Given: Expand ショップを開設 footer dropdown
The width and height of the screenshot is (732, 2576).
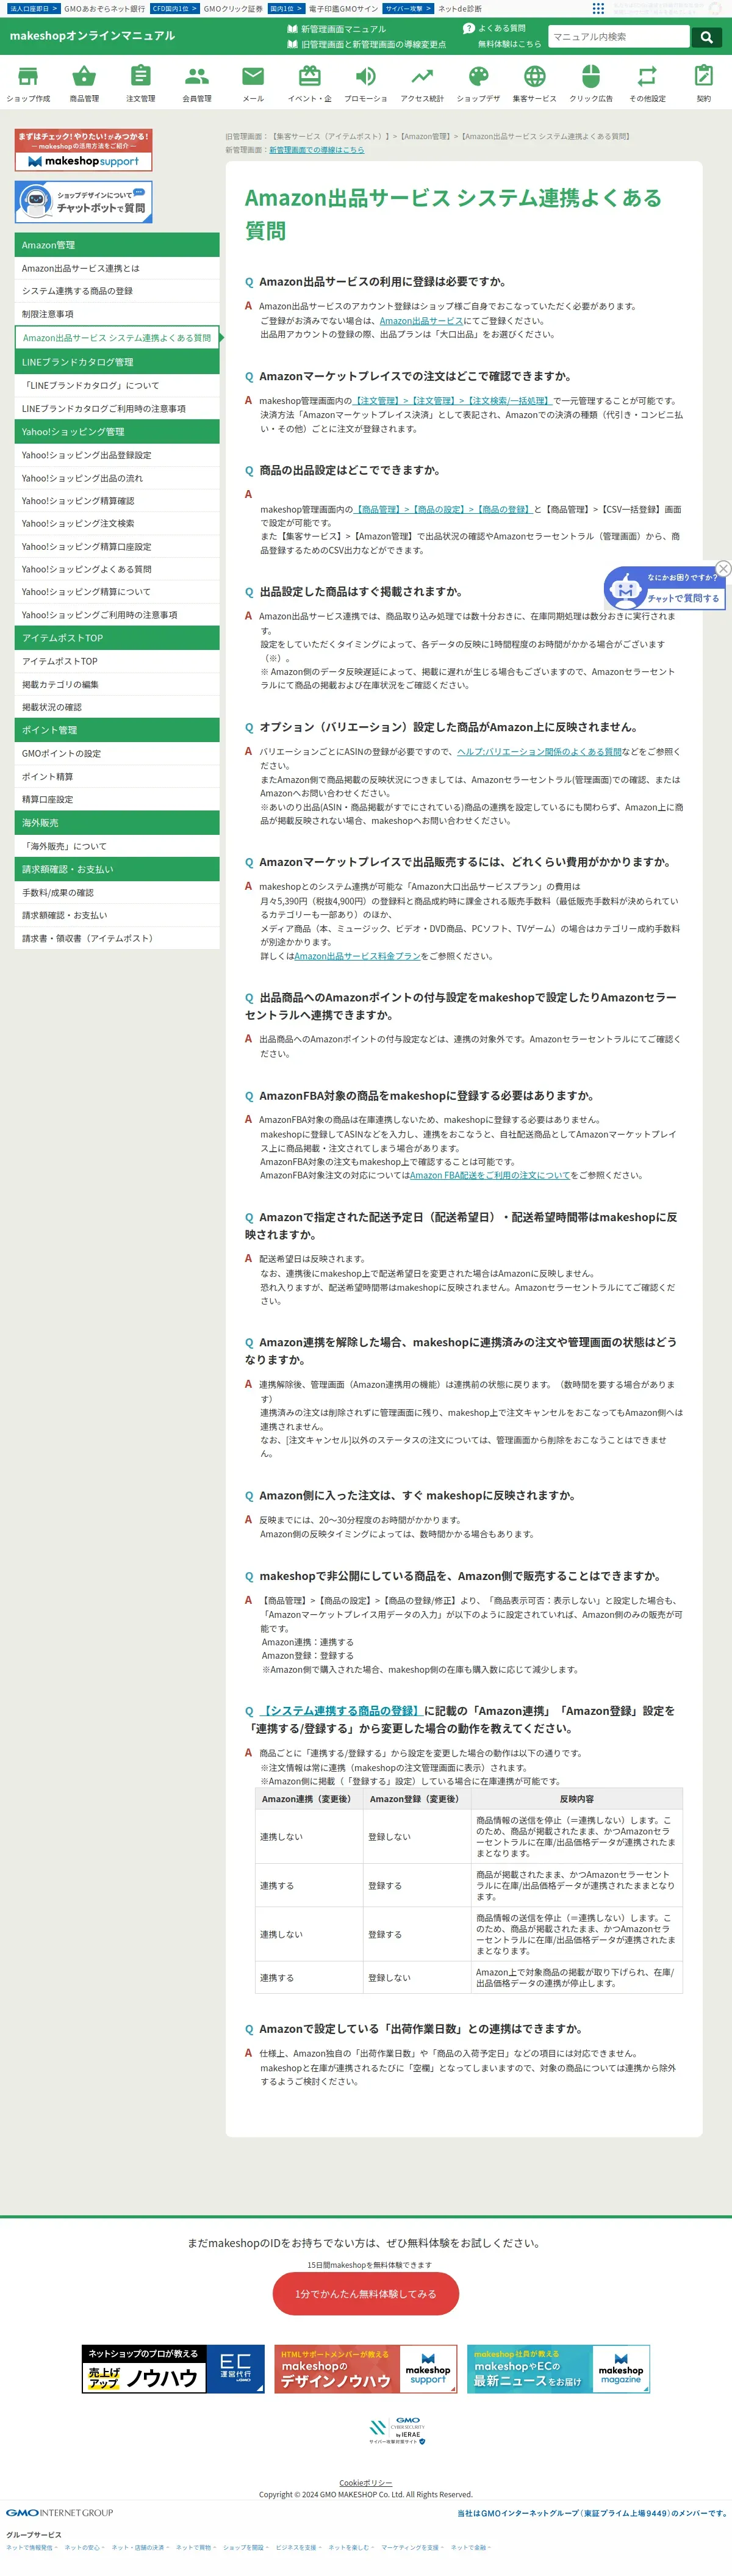Looking at the screenshot, I should 245,2548.
